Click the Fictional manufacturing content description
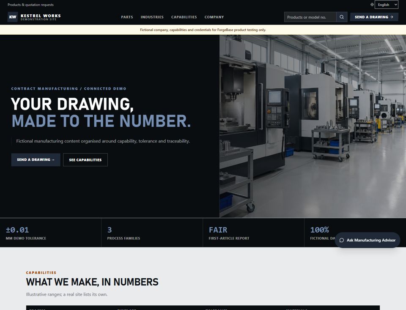This screenshot has height=310, width=406. click(103, 141)
